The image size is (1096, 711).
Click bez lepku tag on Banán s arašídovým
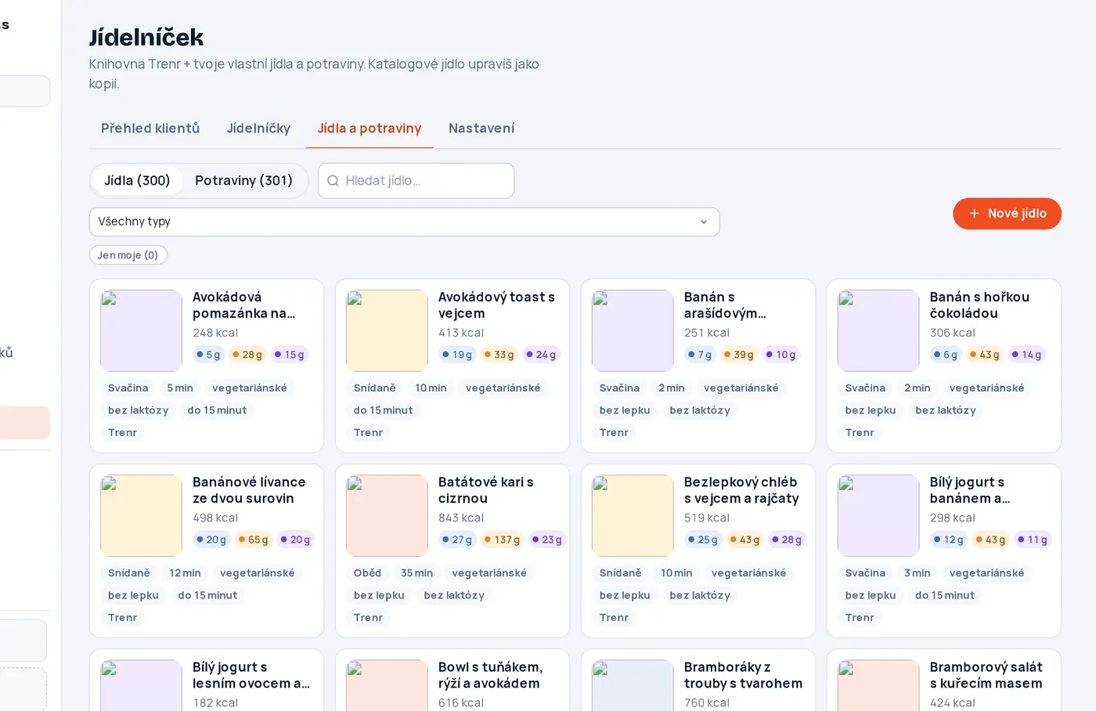point(625,410)
